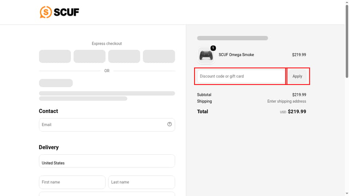349x196 pixels.
Task: Click the page vertical scrollbar
Action: click(x=347, y=41)
